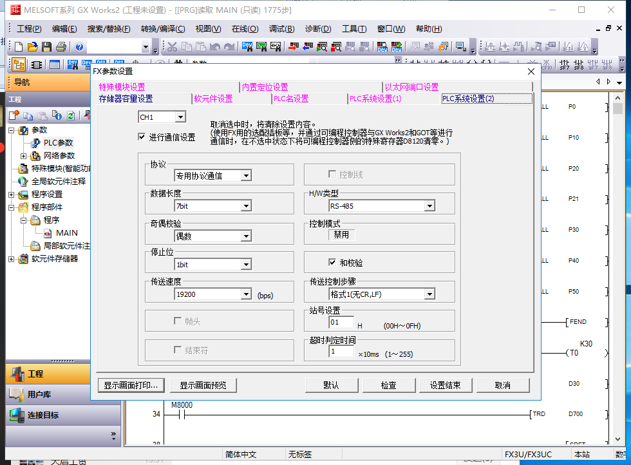Click the 默认 button

pyautogui.click(x=331, y=385)
